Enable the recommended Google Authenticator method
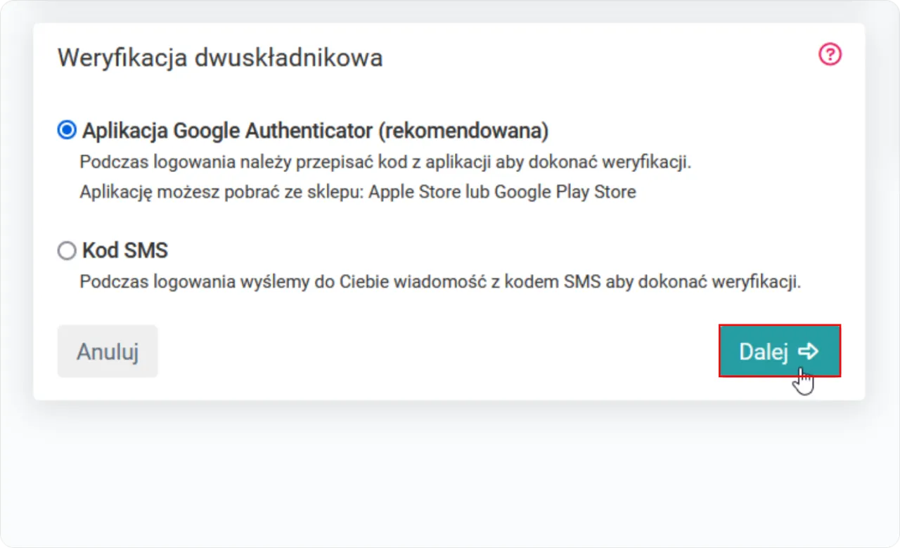The width and height of the screenshot is (900, 548). point(66,129)
